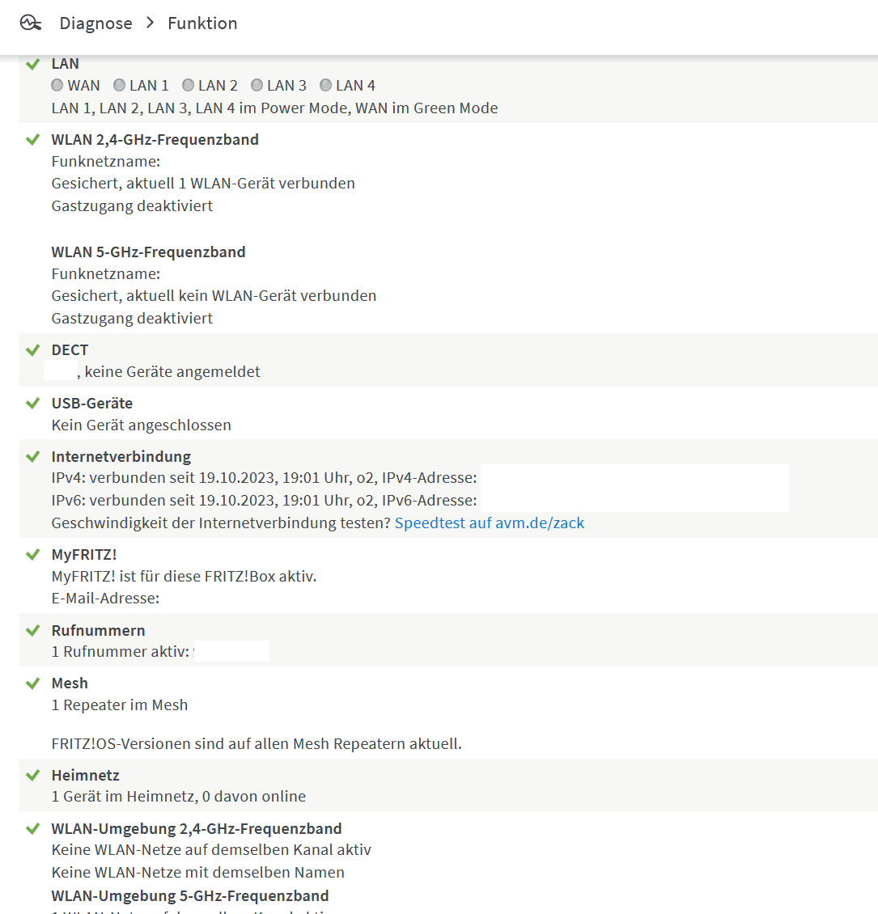Click the green checkmark next to MyFRITZ!
The height and width of the screenshot is (914, 878).
tap(32, 554)
